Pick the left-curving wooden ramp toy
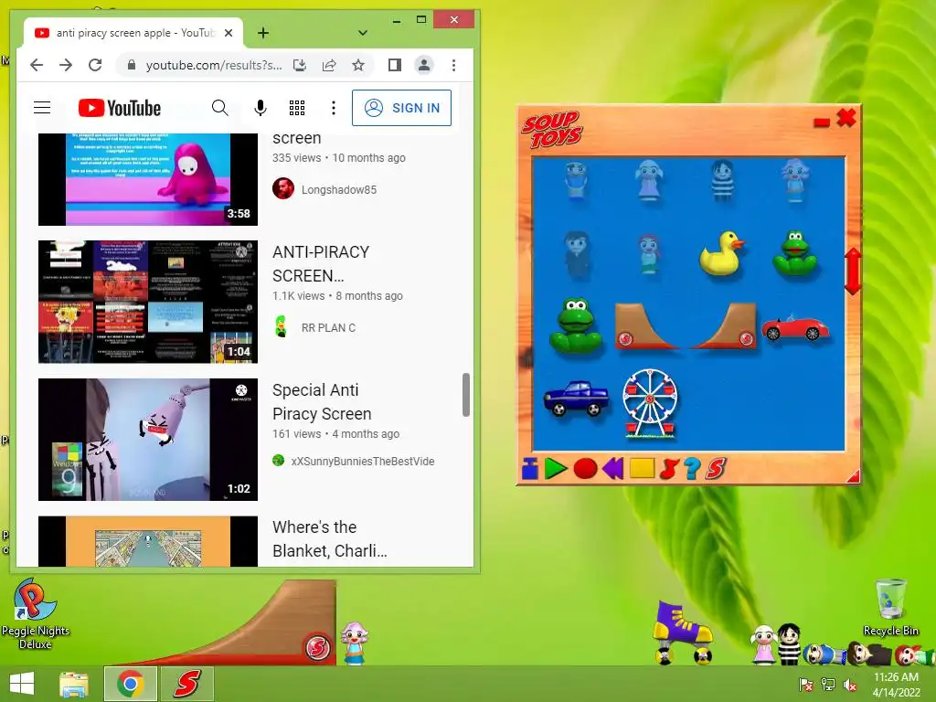Screen dimensions: 936x702 click(x=646, y=326)
